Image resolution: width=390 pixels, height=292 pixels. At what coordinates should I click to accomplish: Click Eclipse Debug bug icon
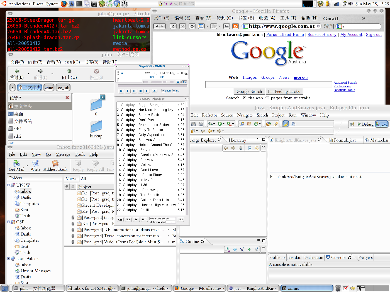click(210, 124)
